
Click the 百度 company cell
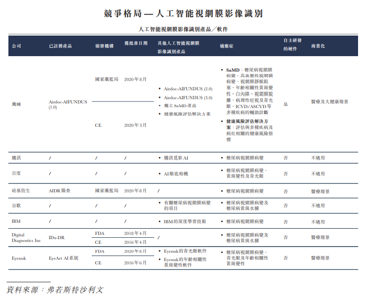coord(16,173)
